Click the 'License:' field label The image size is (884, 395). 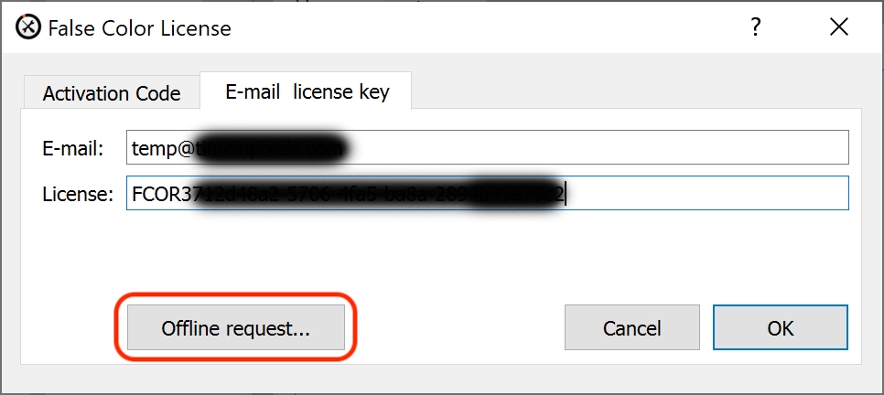[79, 194]
